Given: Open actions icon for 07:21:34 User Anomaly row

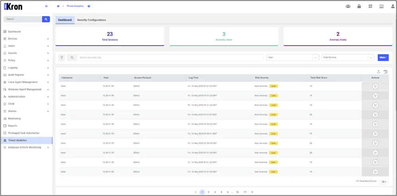Looking at the screenshot, I should (x=375, y=153).
